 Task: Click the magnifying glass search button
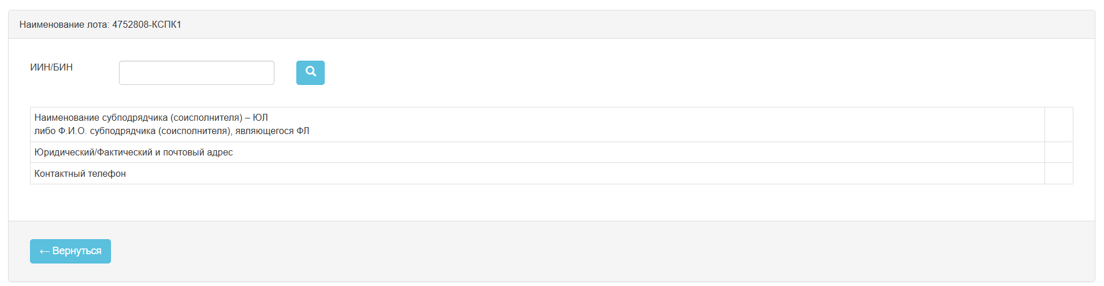(x=310, y=72)
